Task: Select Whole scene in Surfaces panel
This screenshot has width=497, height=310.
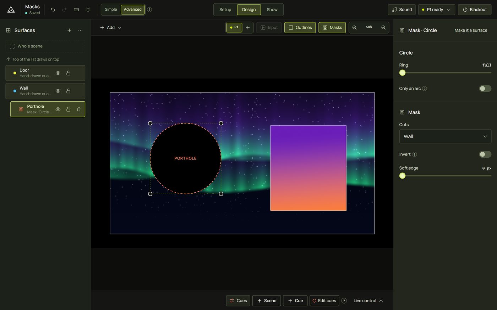Action: point(45,46)
